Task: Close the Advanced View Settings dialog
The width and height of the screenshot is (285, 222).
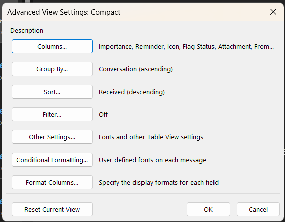Action: (x=273, y=12)
